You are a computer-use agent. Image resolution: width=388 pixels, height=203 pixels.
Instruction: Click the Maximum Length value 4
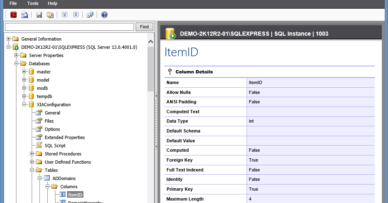click(250, 199)
